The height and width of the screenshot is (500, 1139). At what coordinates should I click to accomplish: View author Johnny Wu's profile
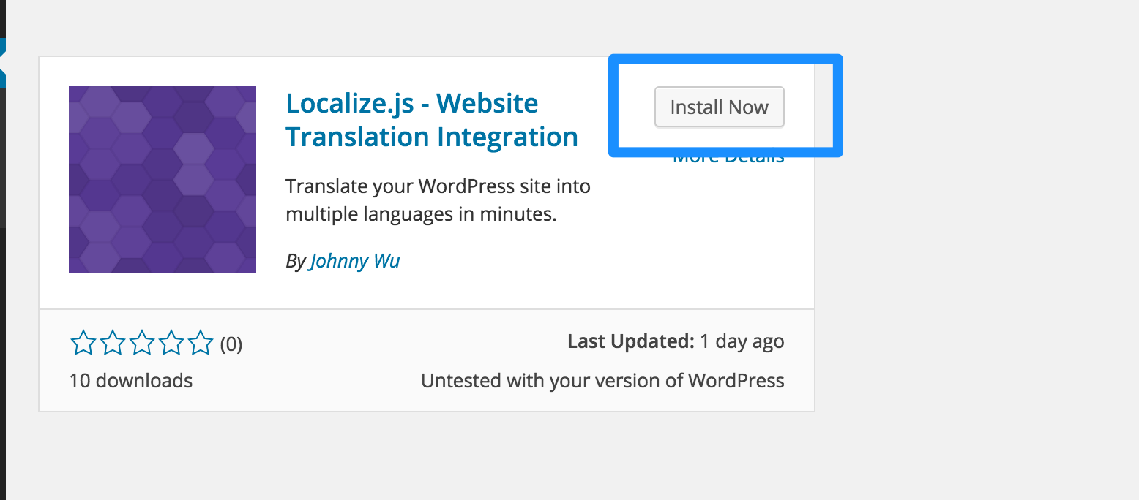354,260
